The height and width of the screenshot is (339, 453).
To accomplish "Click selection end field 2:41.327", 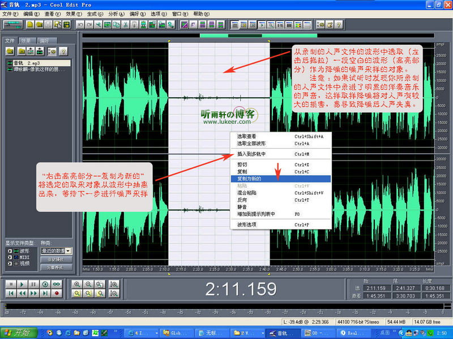I will click(x=405, y=288).
